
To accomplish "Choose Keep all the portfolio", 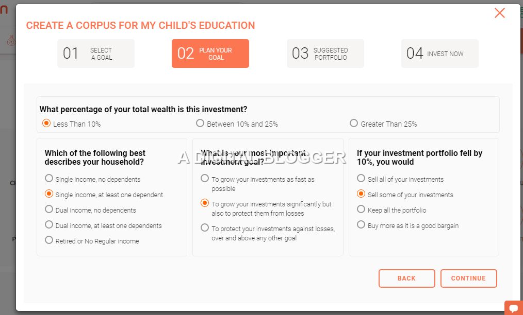I will tap(361, 209).
